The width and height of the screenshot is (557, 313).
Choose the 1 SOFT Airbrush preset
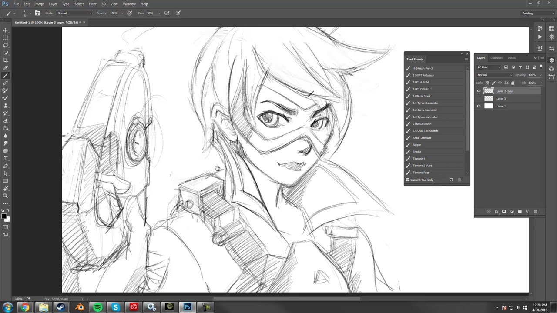[x=423, y=75]
